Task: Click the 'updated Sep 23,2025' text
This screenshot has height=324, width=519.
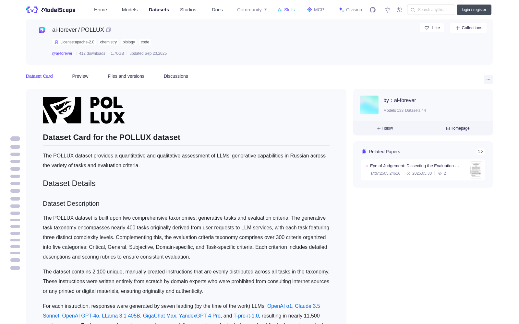Action: click(148, 53)
